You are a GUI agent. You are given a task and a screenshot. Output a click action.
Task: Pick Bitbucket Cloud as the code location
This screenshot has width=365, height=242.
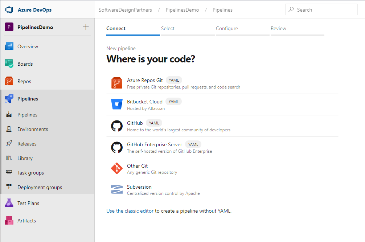[117, 104]
